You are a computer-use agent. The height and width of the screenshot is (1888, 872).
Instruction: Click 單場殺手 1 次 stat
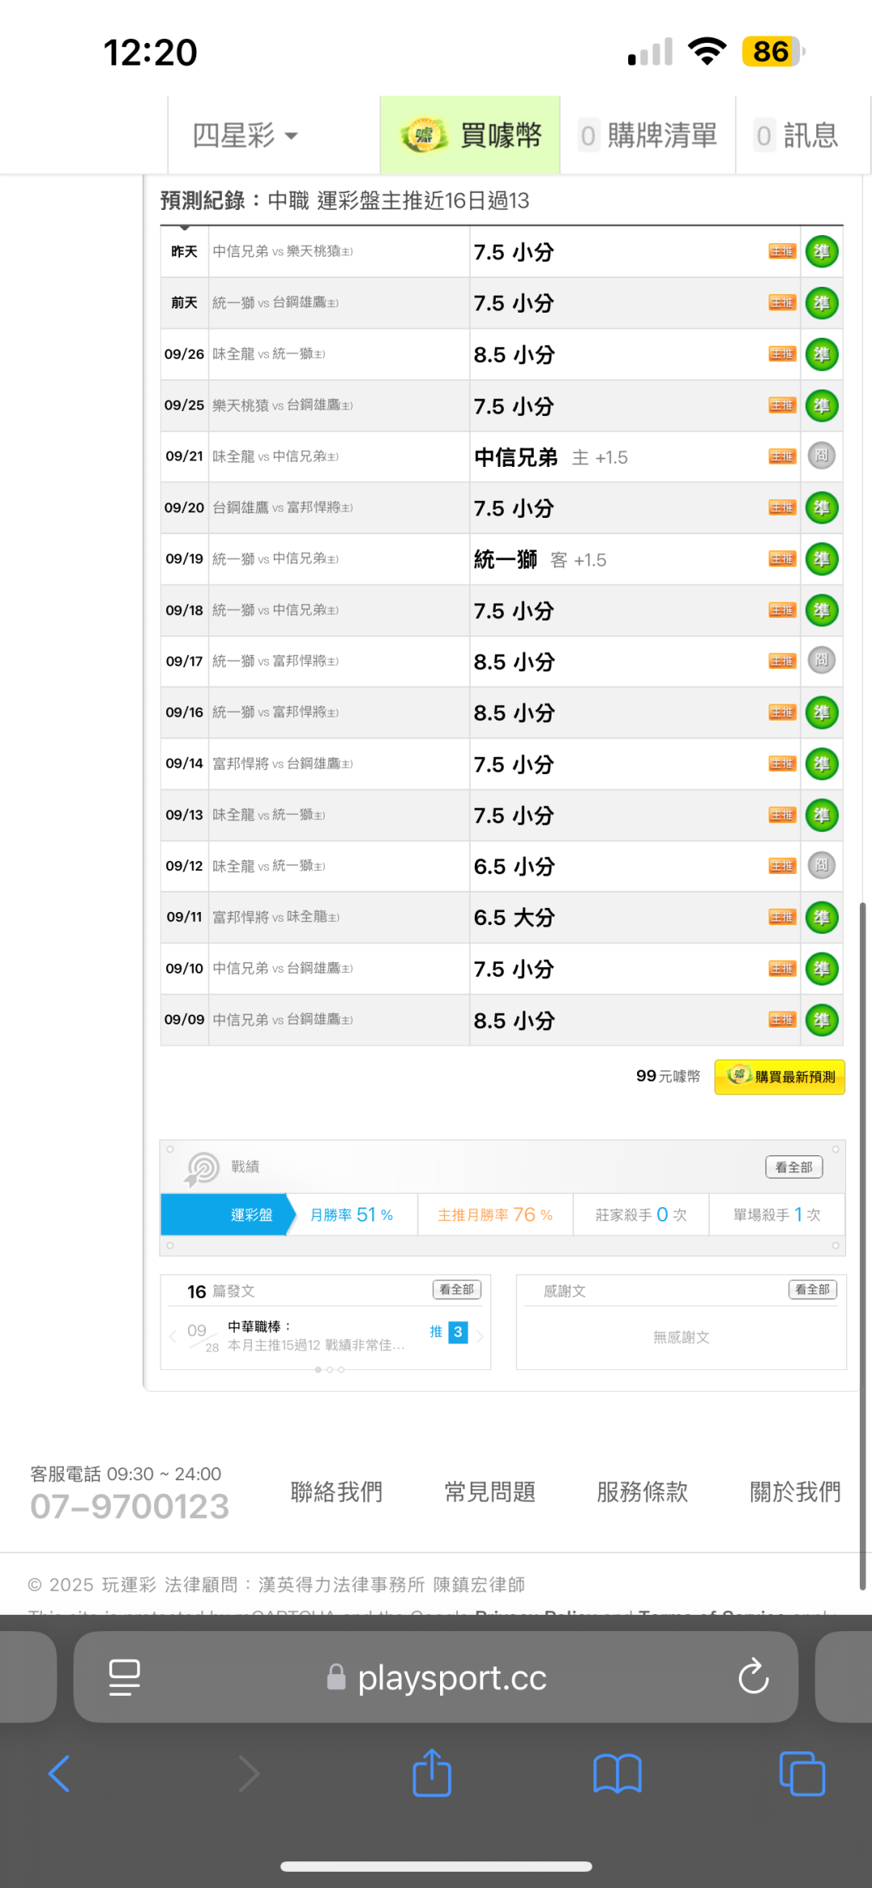click(777, 1215)
